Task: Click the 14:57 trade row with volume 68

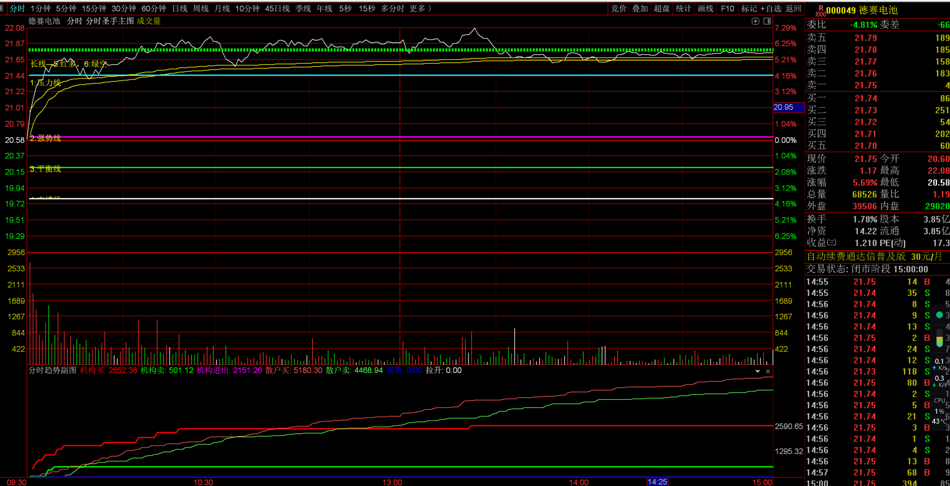Action: [878, 473]
